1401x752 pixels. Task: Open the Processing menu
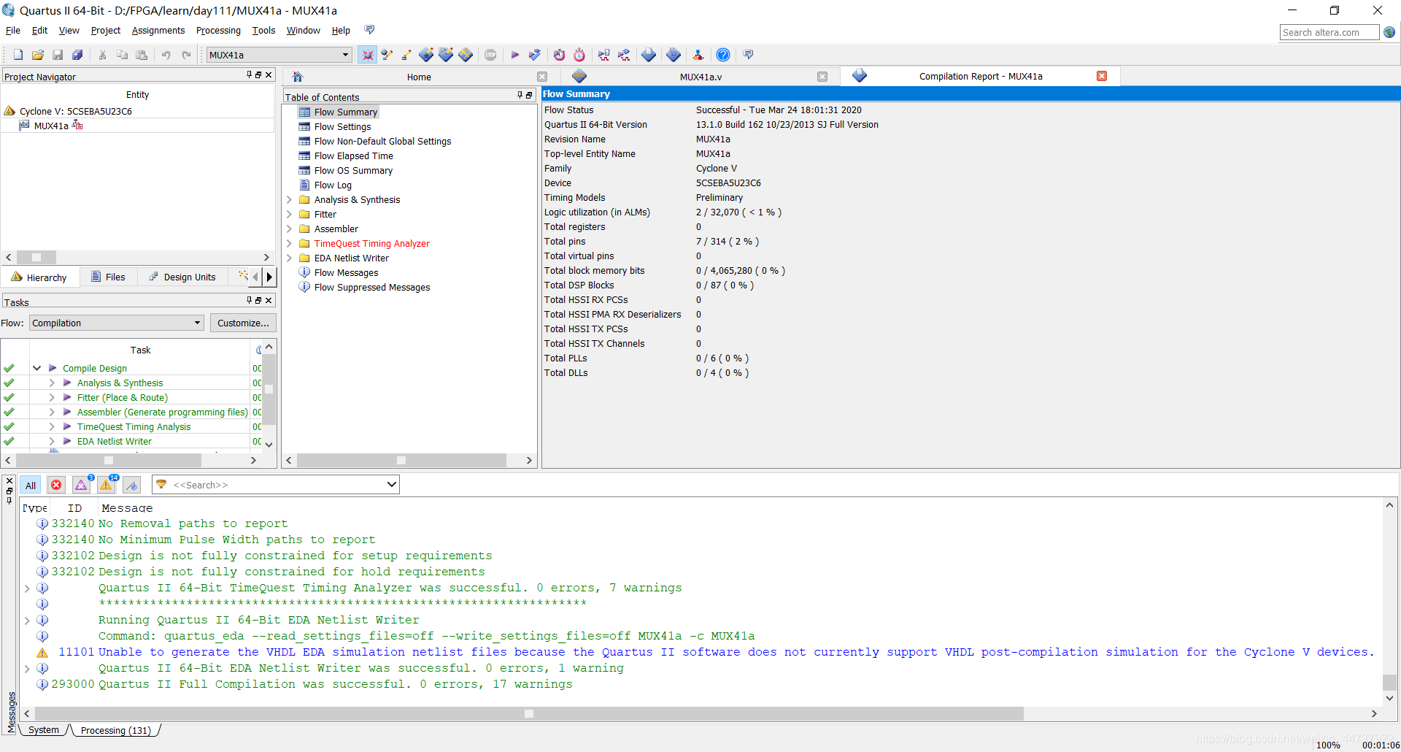coord(218,30)
